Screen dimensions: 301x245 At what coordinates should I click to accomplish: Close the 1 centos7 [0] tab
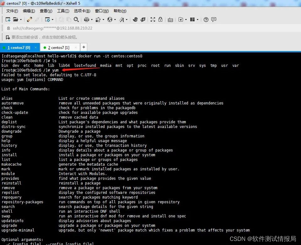pos(35,47)
